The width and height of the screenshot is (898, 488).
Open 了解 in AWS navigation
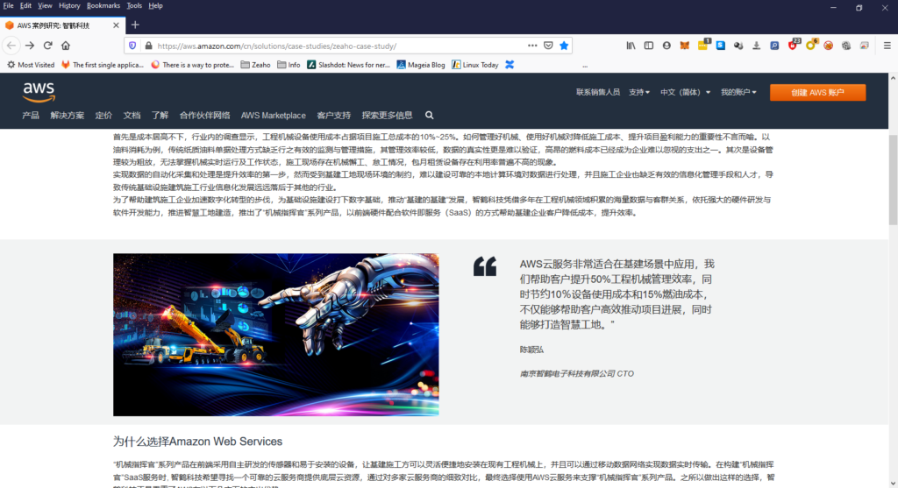[160, 116]
